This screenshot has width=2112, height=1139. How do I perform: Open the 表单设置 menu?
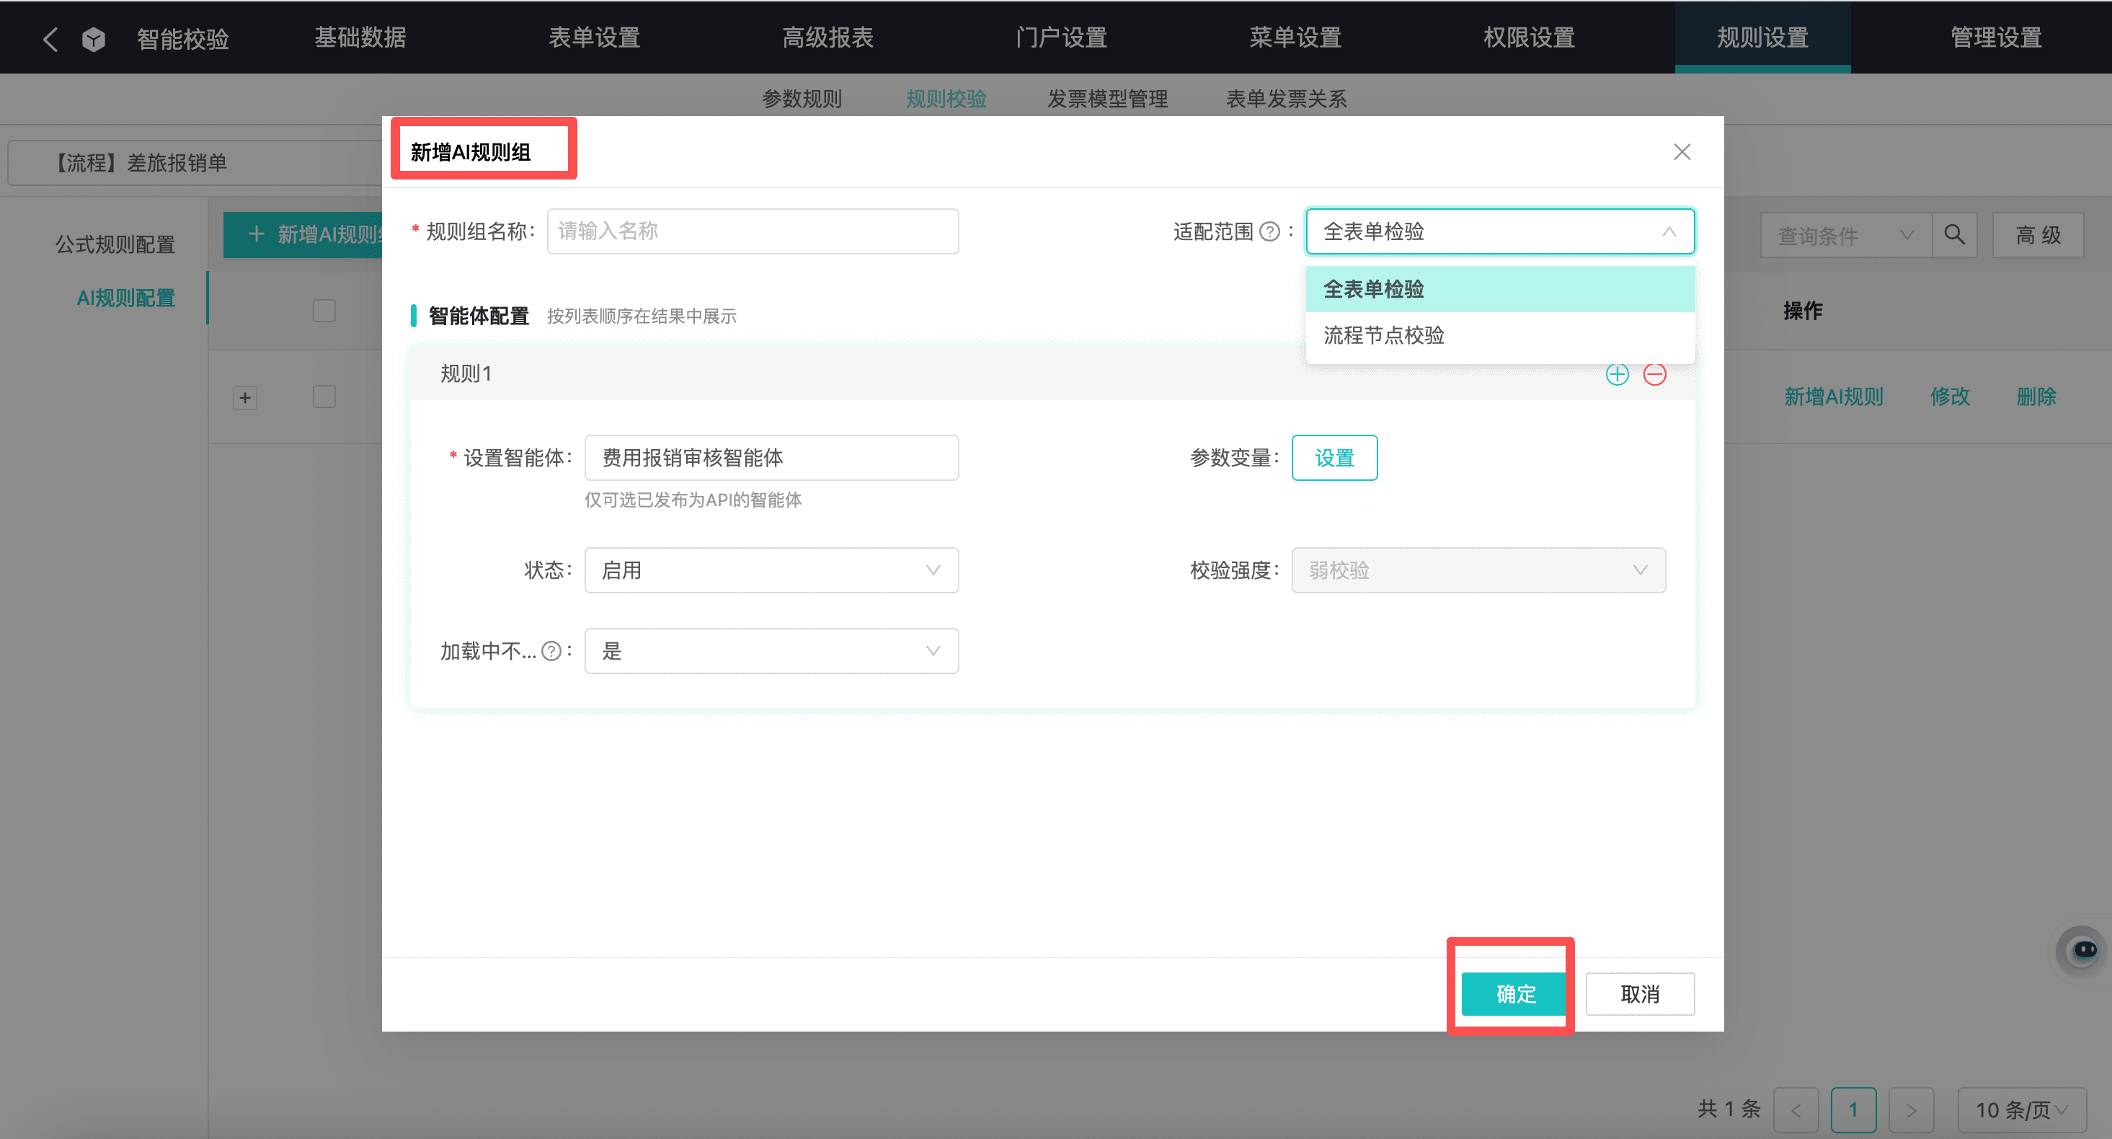pyautogui.click(x=593, y=37)
